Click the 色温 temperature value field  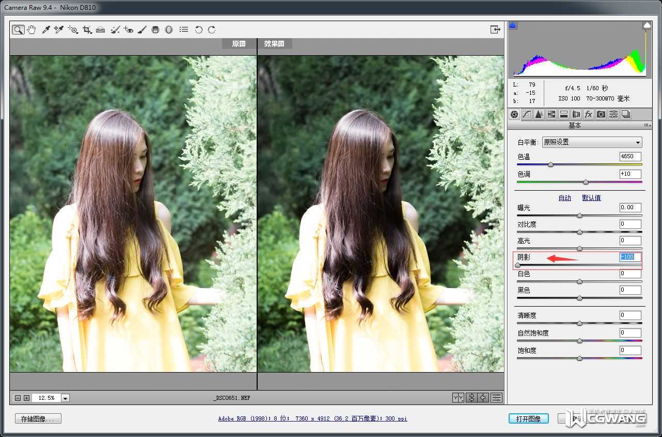631,156
